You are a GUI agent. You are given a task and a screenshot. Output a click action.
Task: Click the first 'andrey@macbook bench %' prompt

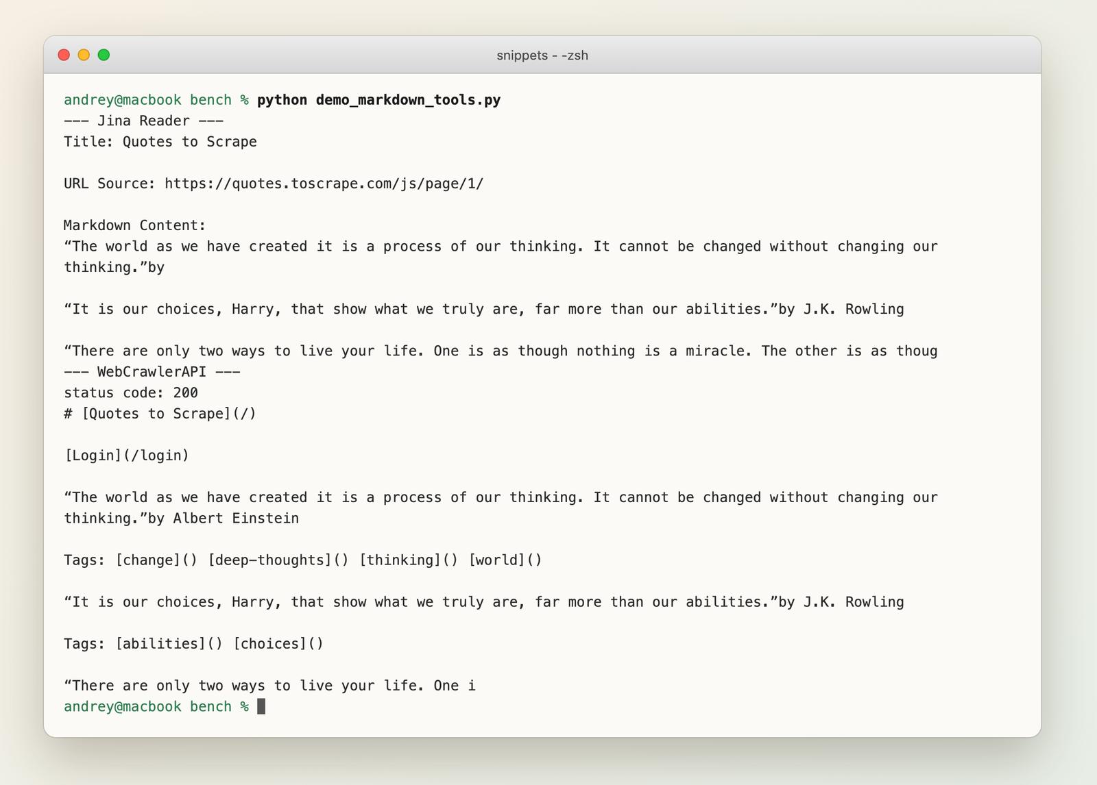(x=156, y=100)
